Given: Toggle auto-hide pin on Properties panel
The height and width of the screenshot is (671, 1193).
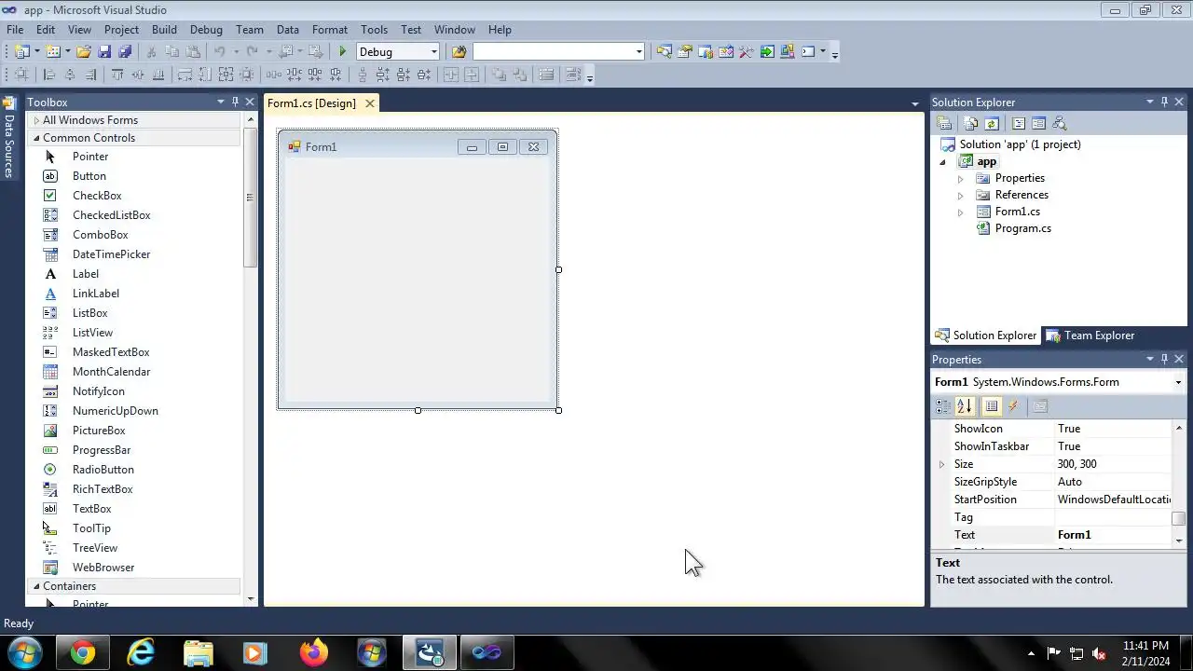Looking at the screenshot, I should (1164, 359).
